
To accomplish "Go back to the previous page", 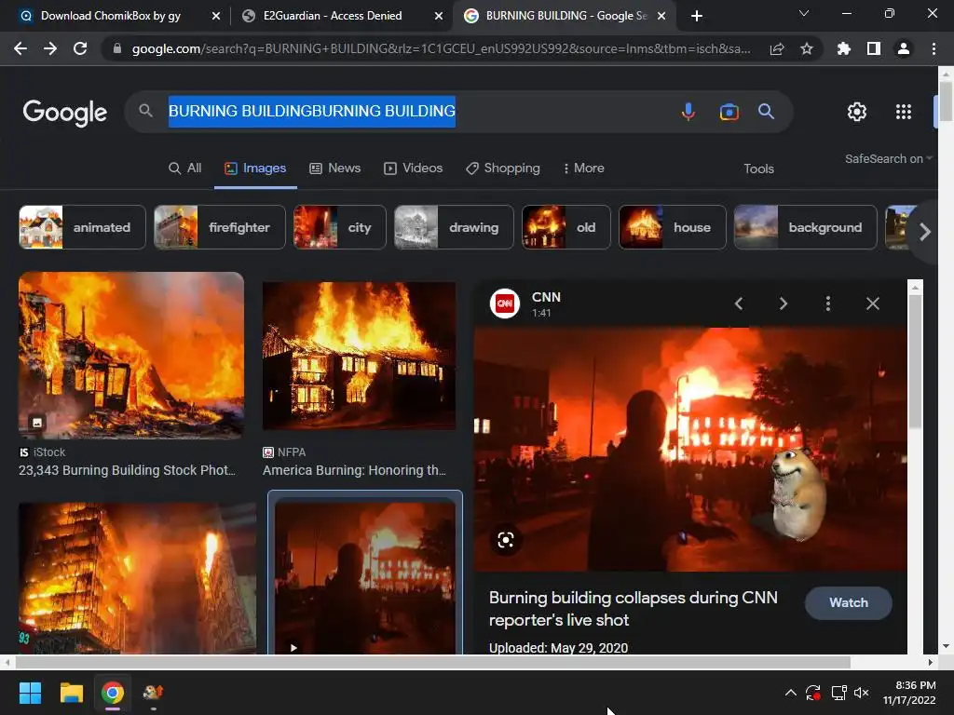I will (x=20, y=48).
